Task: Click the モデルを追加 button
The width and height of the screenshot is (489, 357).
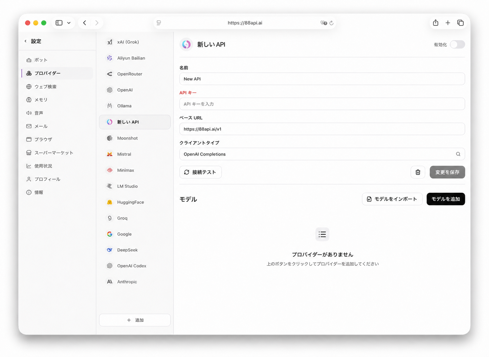Action: tap(446, 199)
